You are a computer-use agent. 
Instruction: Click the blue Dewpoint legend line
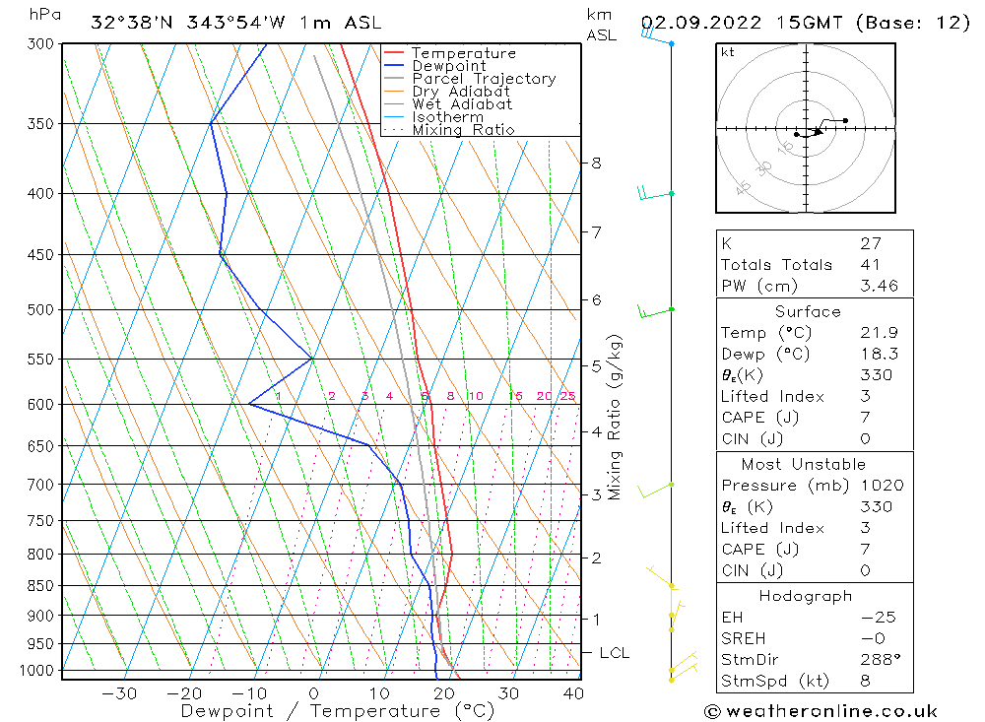click(x=394, y=65)
